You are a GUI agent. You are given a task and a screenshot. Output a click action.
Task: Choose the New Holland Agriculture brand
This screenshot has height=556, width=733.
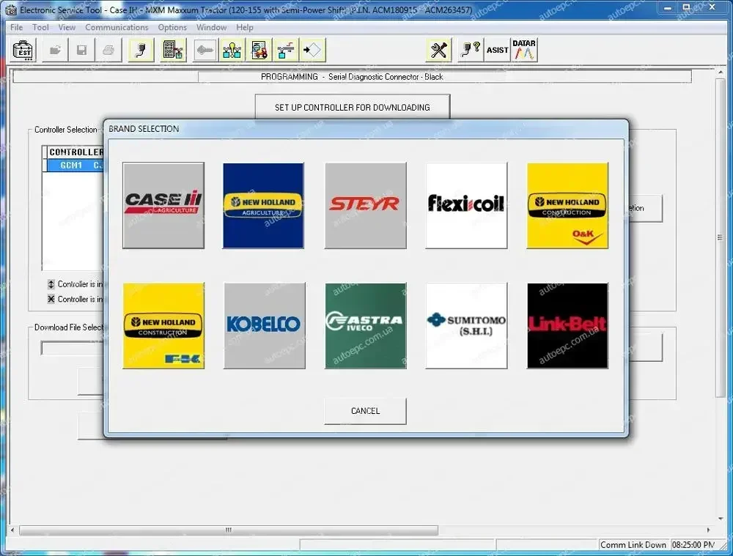[x=263, y=206]
